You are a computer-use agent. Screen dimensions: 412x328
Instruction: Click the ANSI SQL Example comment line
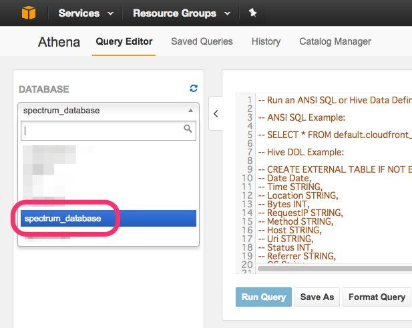click(302, 117)
